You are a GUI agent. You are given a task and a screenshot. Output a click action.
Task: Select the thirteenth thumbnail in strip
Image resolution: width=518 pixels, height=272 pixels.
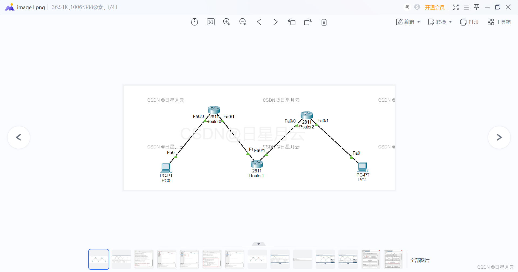371,259
